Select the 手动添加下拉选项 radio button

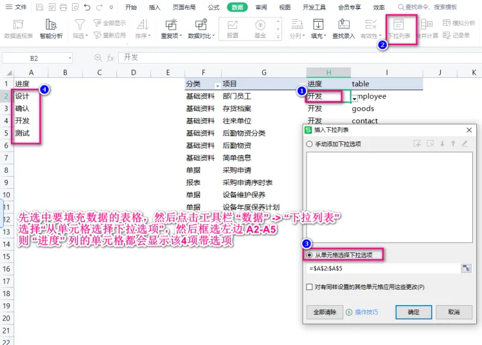[309, 144]
